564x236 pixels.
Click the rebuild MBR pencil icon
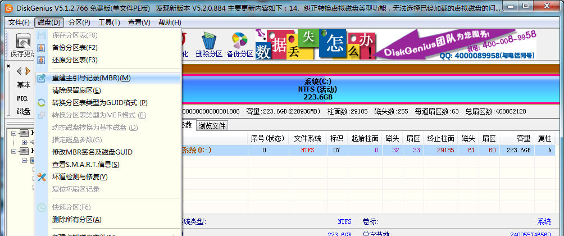pos(42,78)
